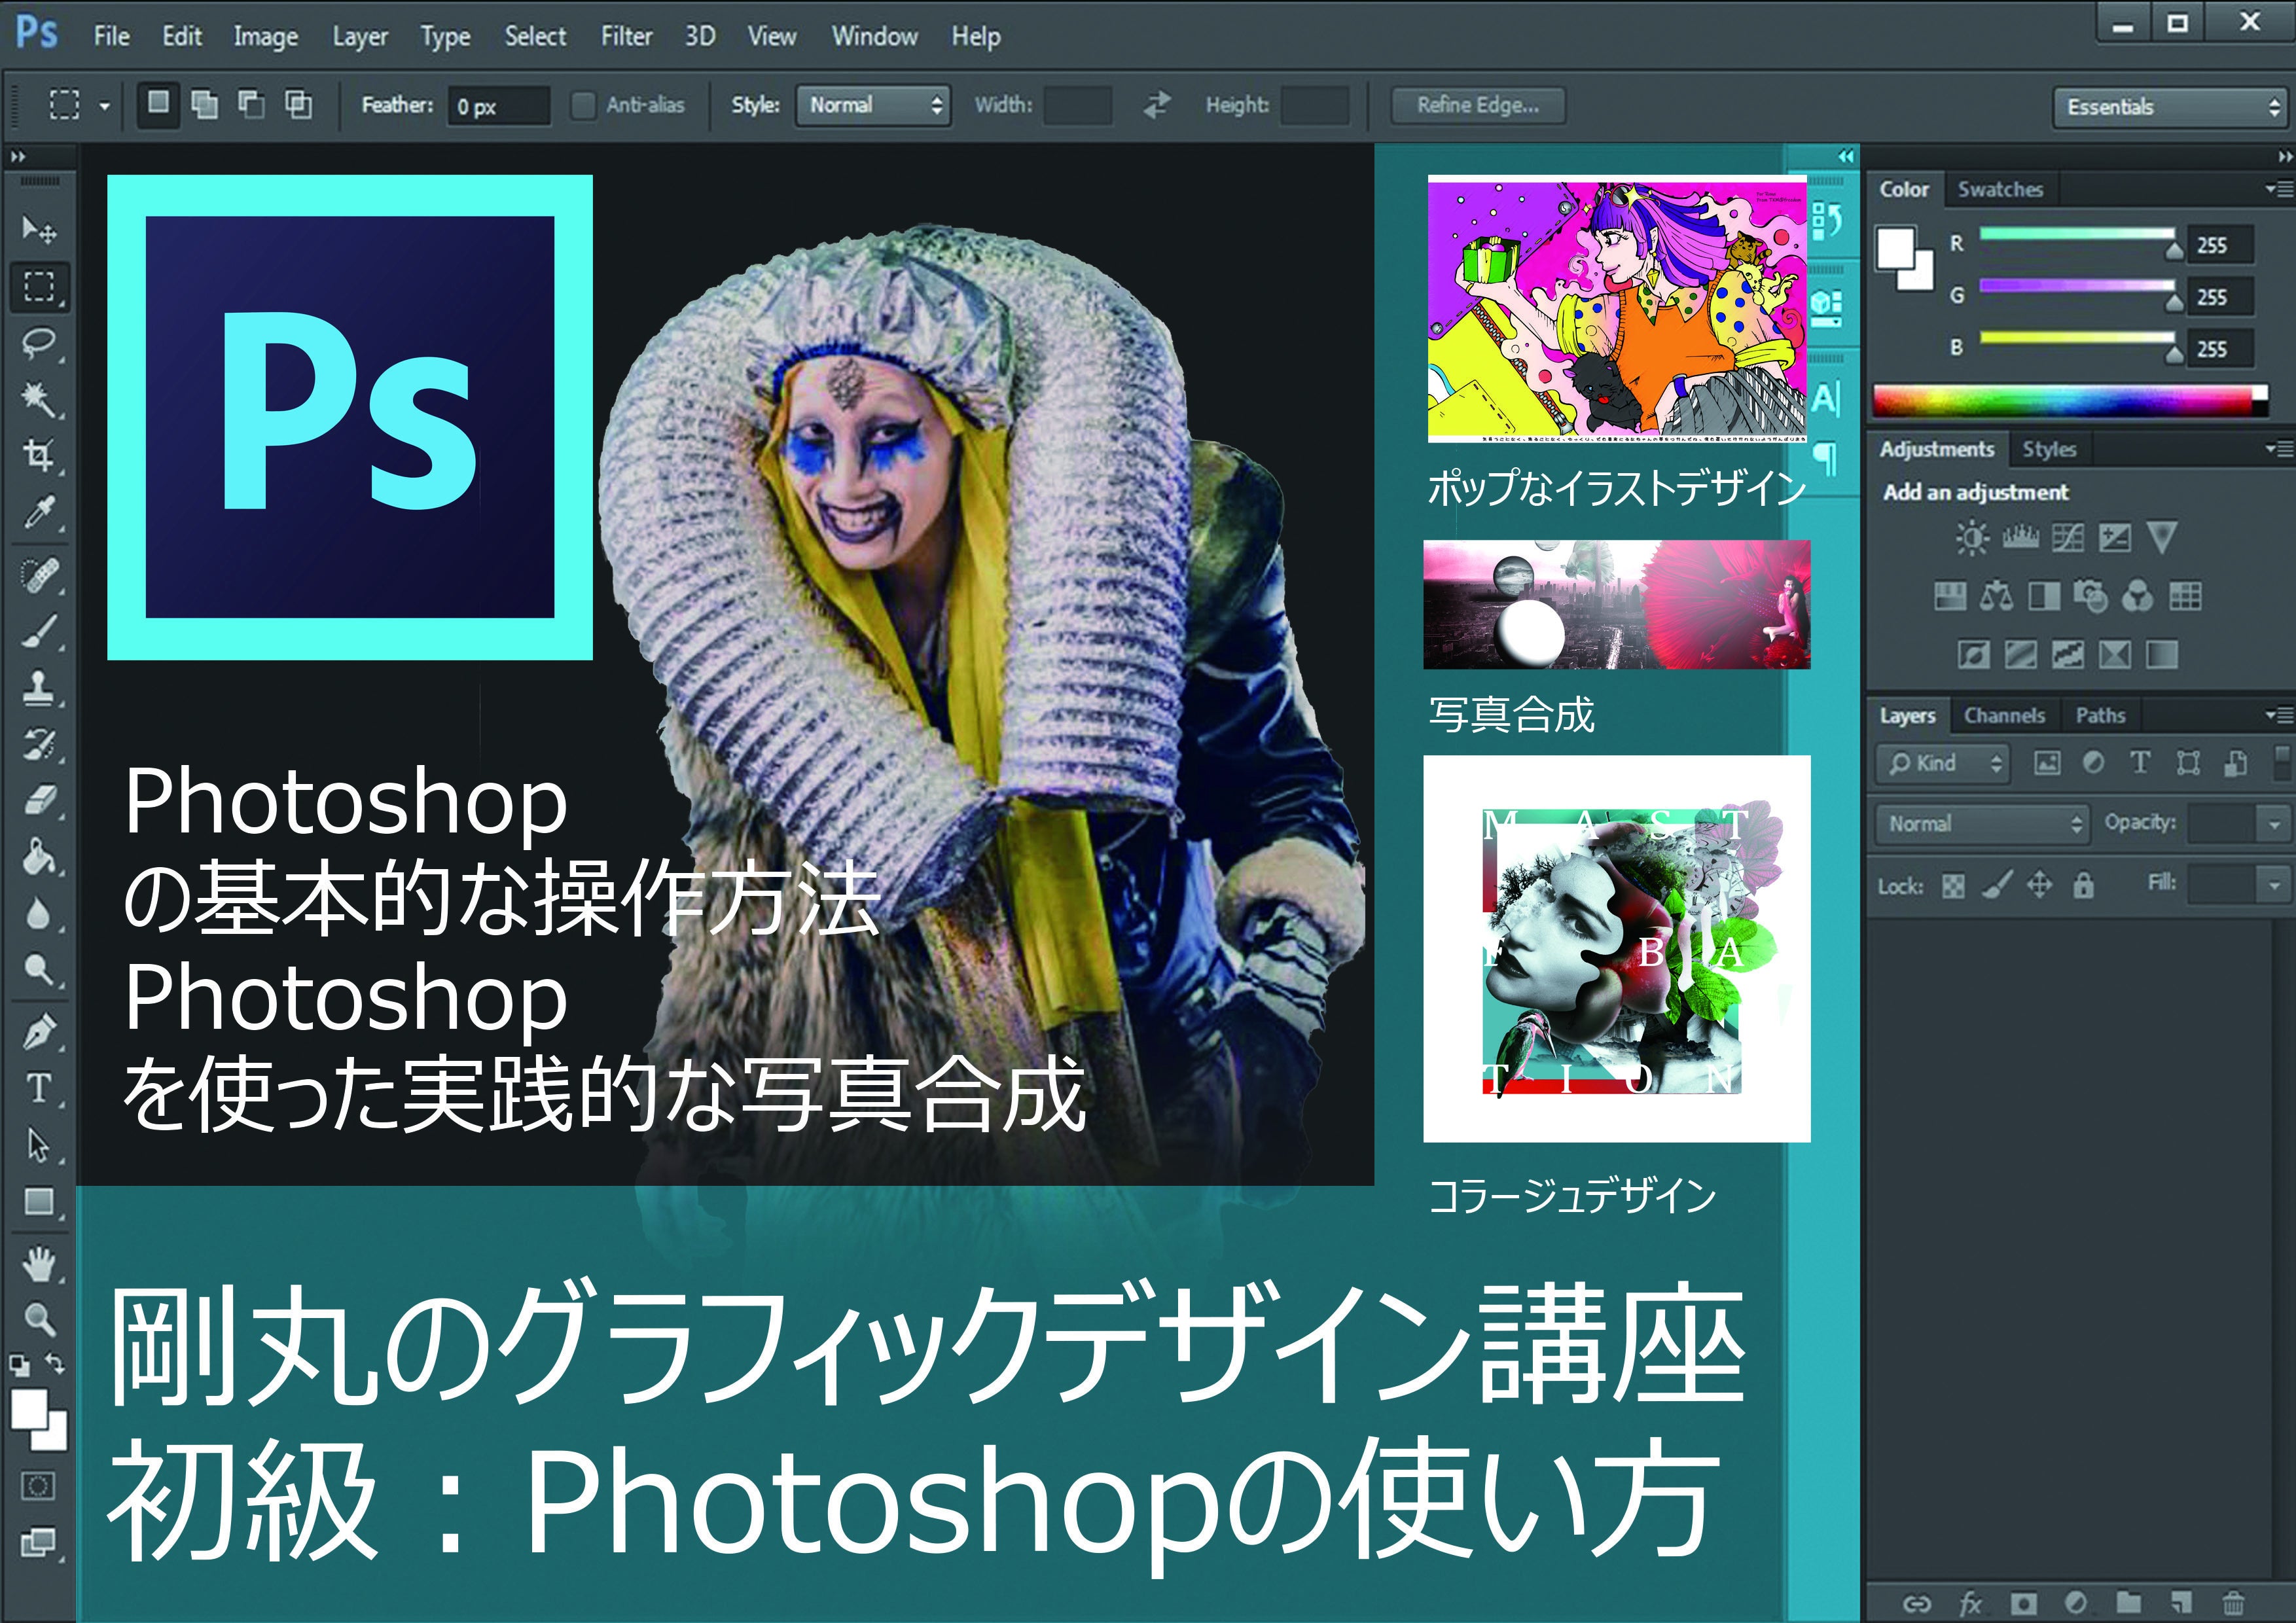Select the Magic Wand tool
2296x1623 pixels.
pos(39,399)
